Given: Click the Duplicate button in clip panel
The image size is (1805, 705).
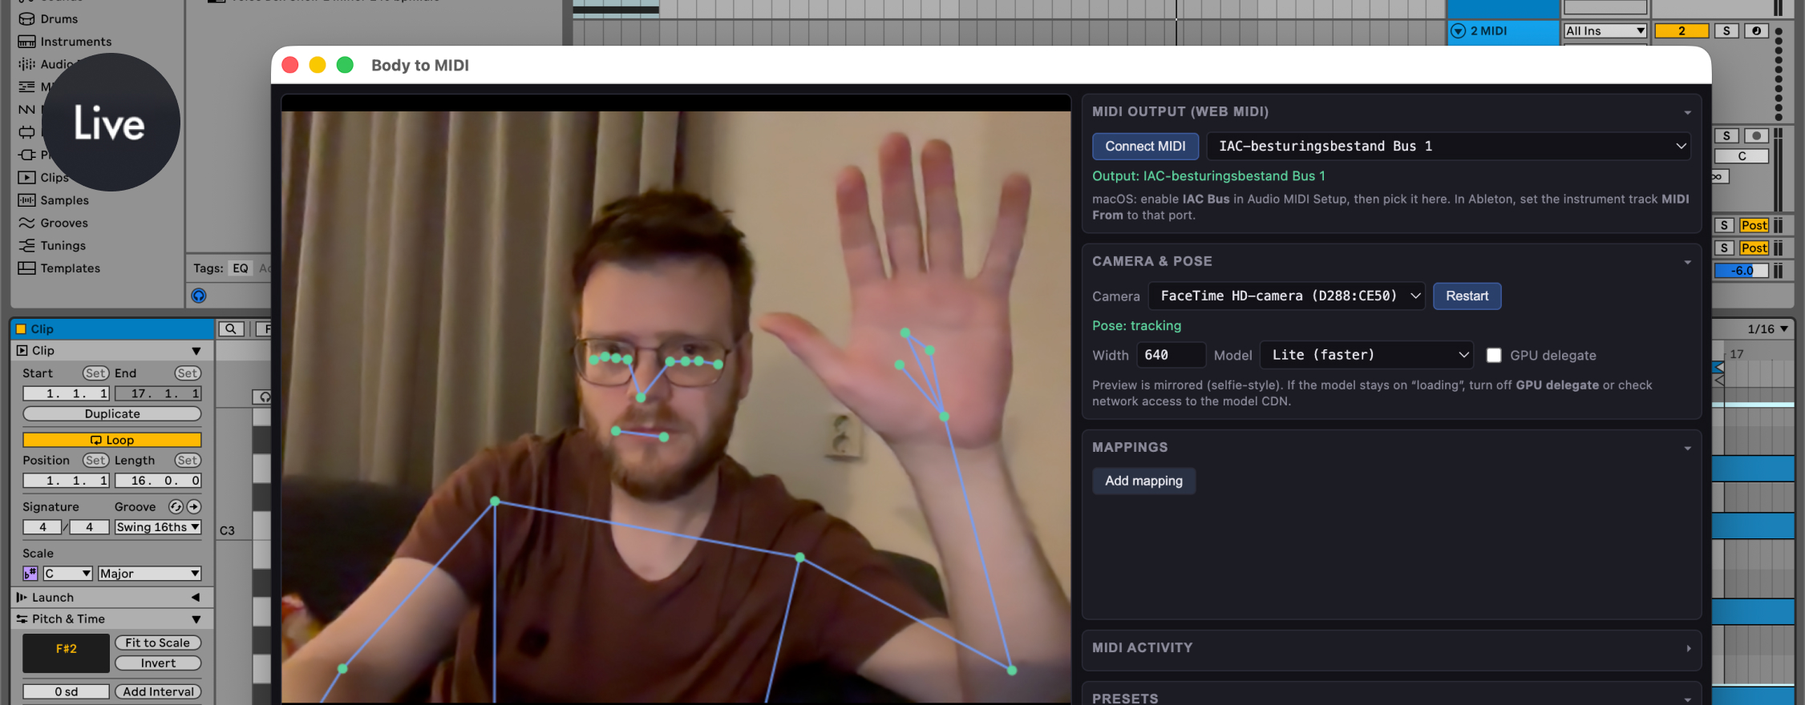Looking at the screenshot, I should [x=112, y=414].
